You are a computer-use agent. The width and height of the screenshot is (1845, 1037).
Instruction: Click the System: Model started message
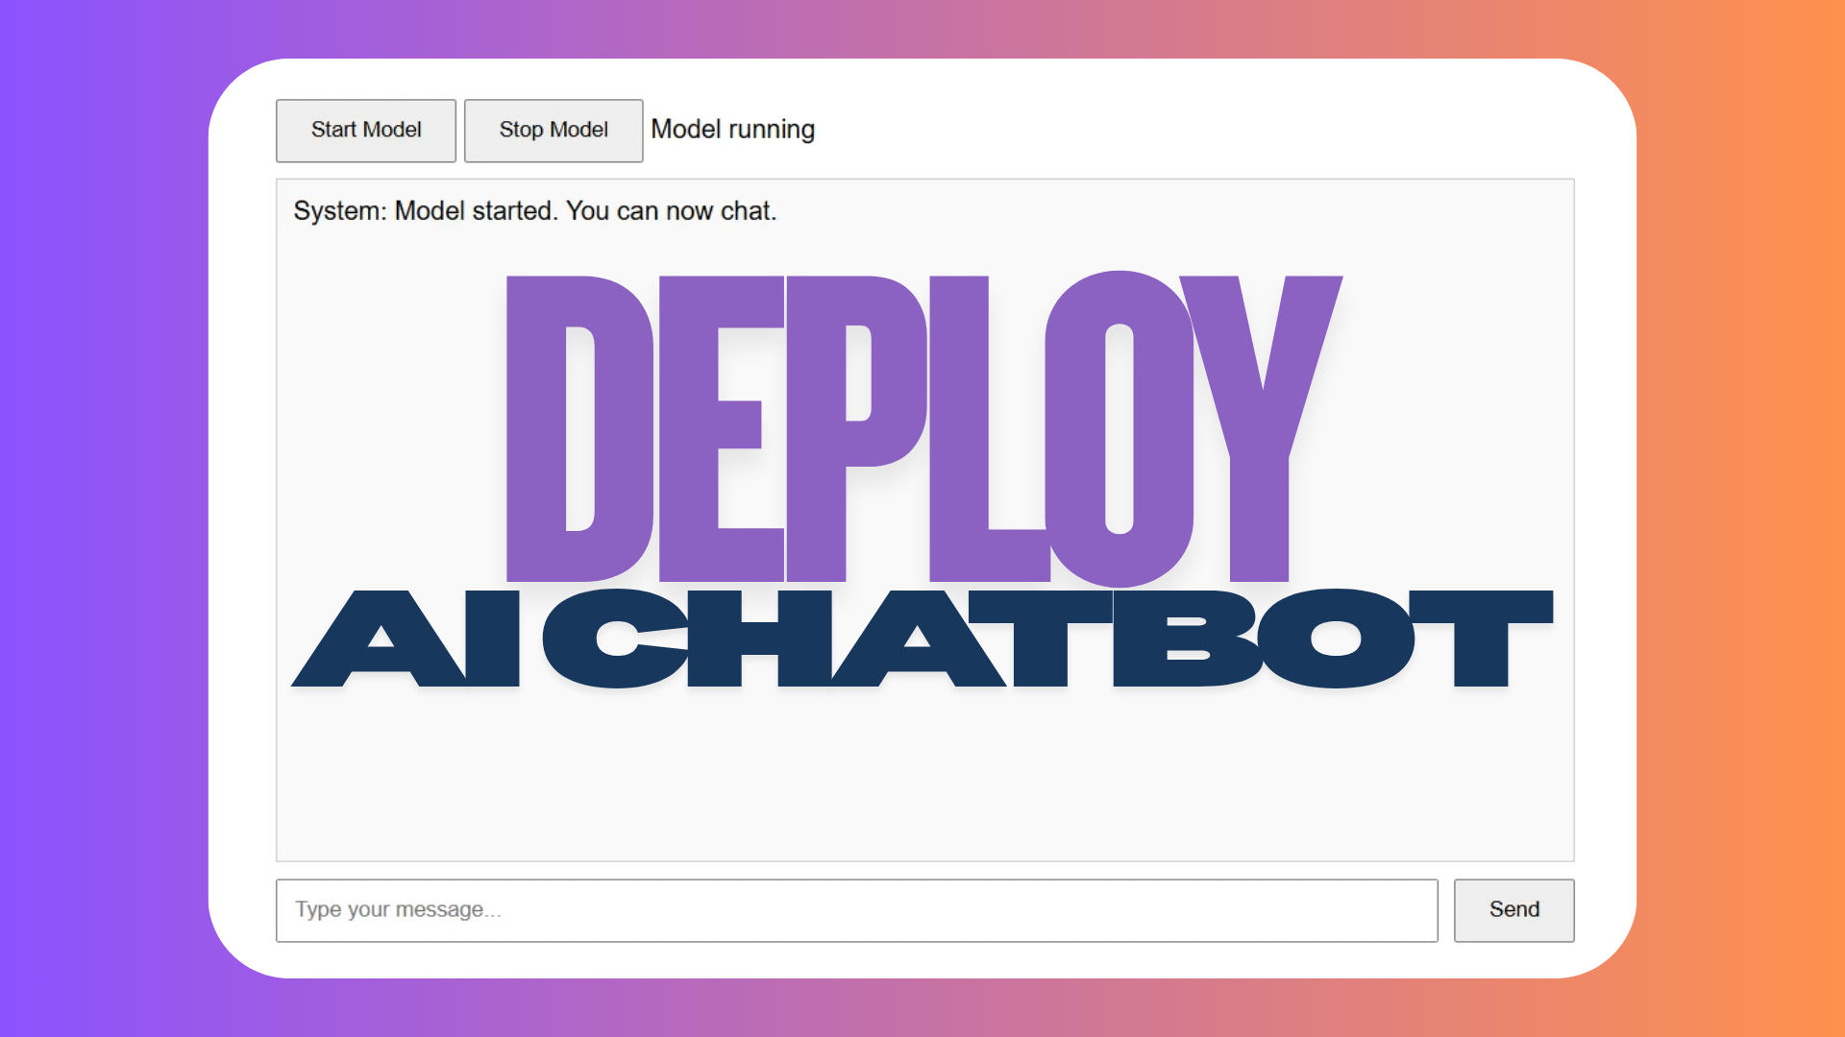[534, 211]
